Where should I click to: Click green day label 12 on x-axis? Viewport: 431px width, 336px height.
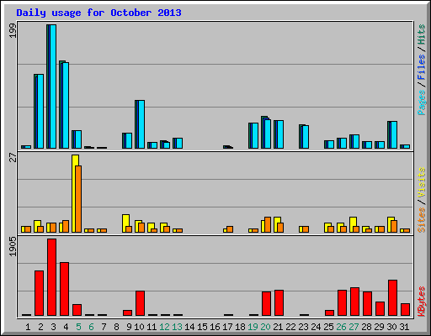point(164,327)
